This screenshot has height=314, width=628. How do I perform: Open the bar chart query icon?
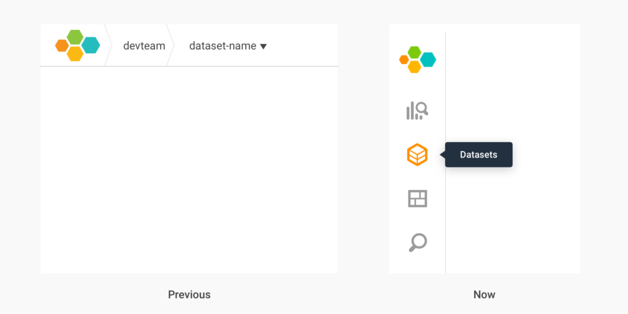pos(417,111)
